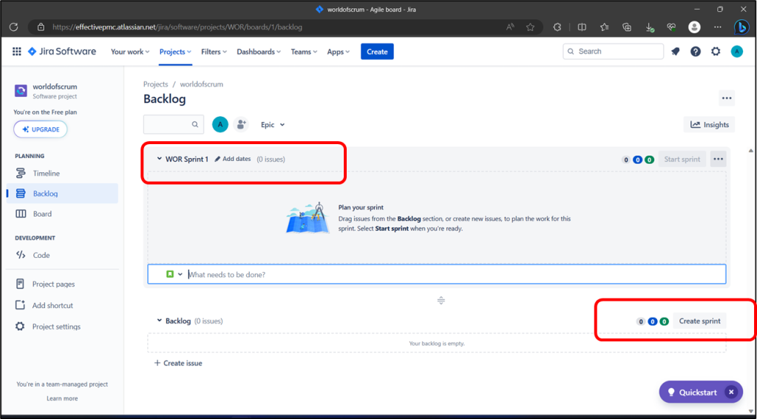Click the worldofscrum project avatar icon
Screen dimensions: 757x419
[21, 91]
